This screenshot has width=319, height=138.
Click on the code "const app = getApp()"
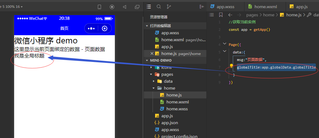click(249, 30)
